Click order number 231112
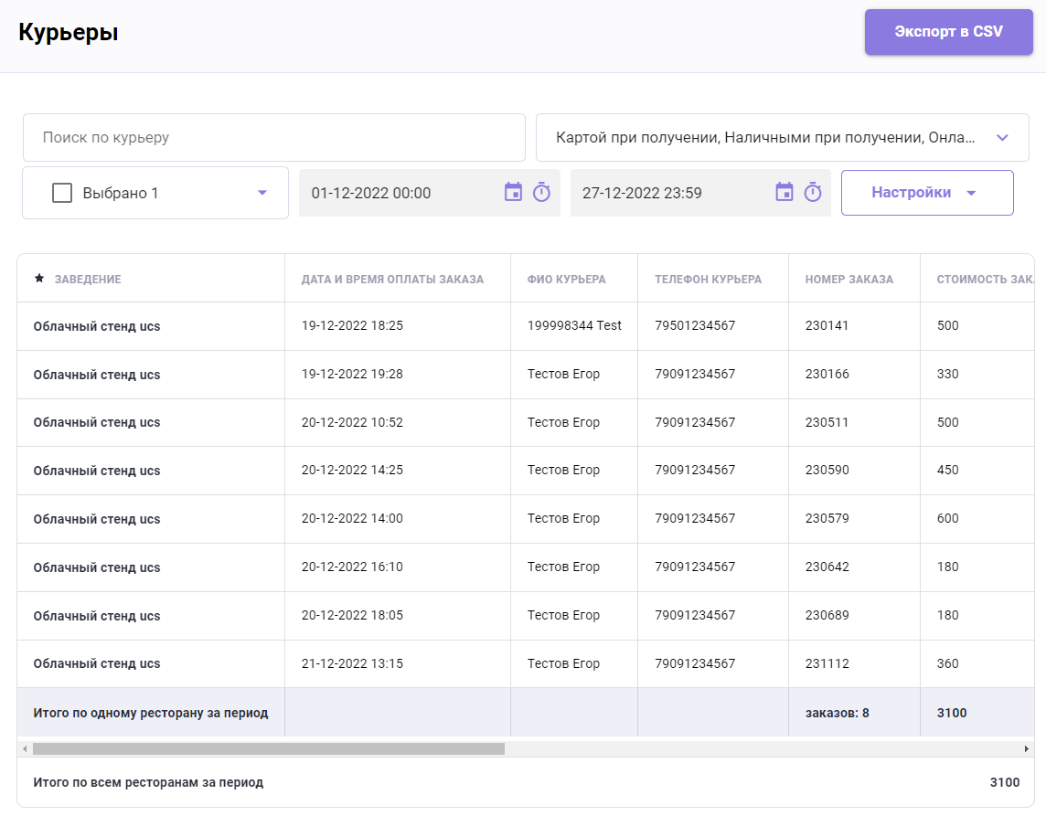Screen dimensions: 1046x816 click(x=827, y=663)
